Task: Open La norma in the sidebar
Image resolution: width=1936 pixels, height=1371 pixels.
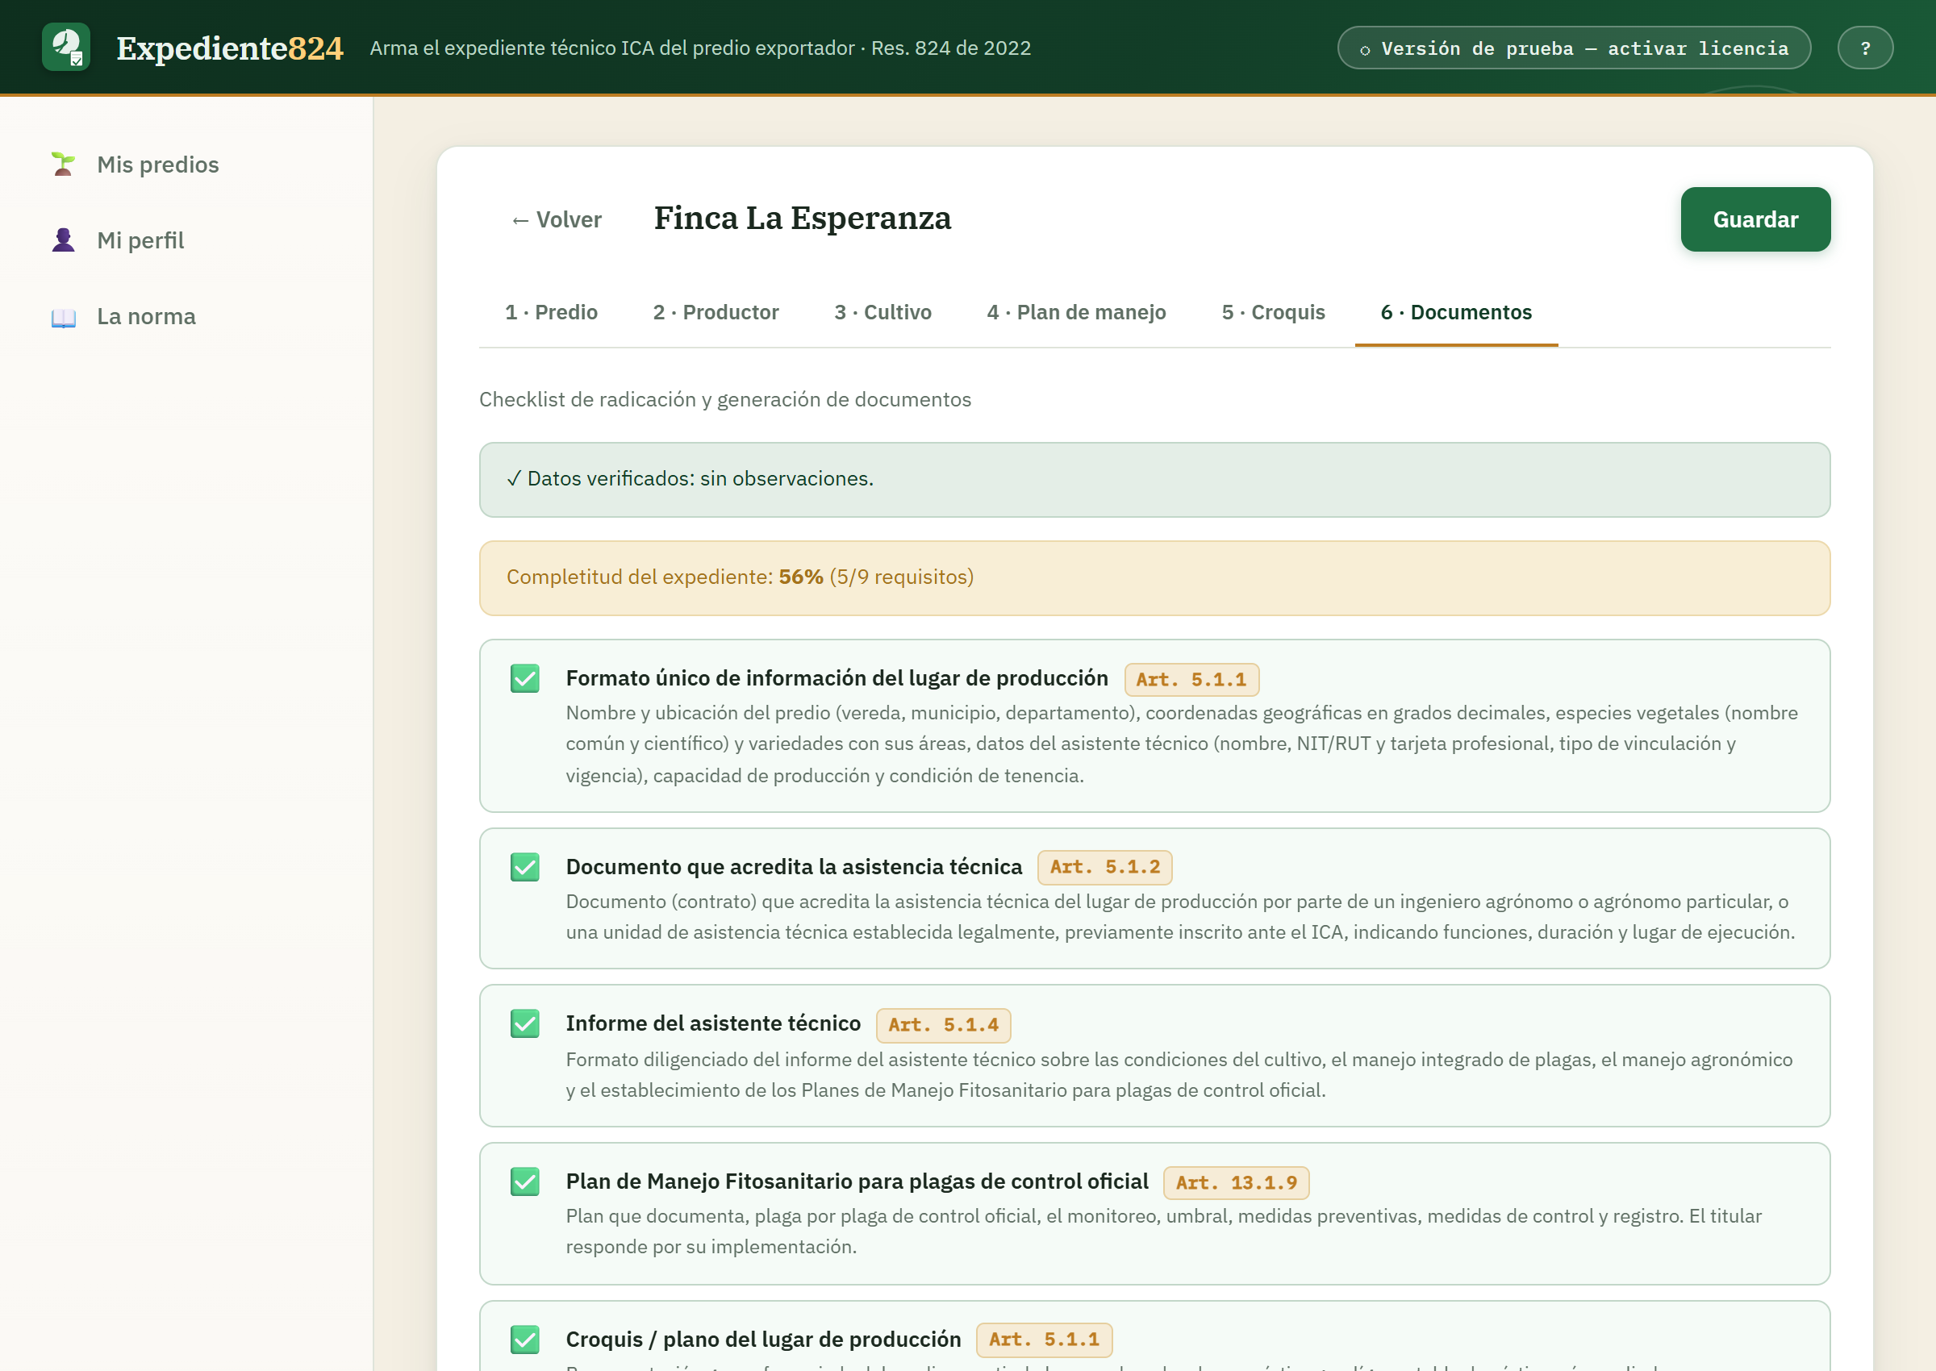Action: (146, 317)
